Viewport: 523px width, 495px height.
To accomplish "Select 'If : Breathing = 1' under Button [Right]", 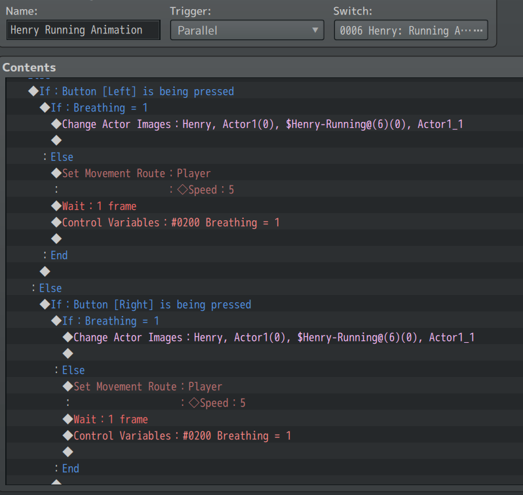I will (x=265, y=321).
